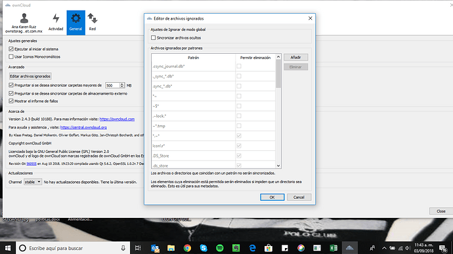Expand the stable channel dropdown
Viewport: 453px width, 254px height.
pyautogui.click(x=33, y=182)
